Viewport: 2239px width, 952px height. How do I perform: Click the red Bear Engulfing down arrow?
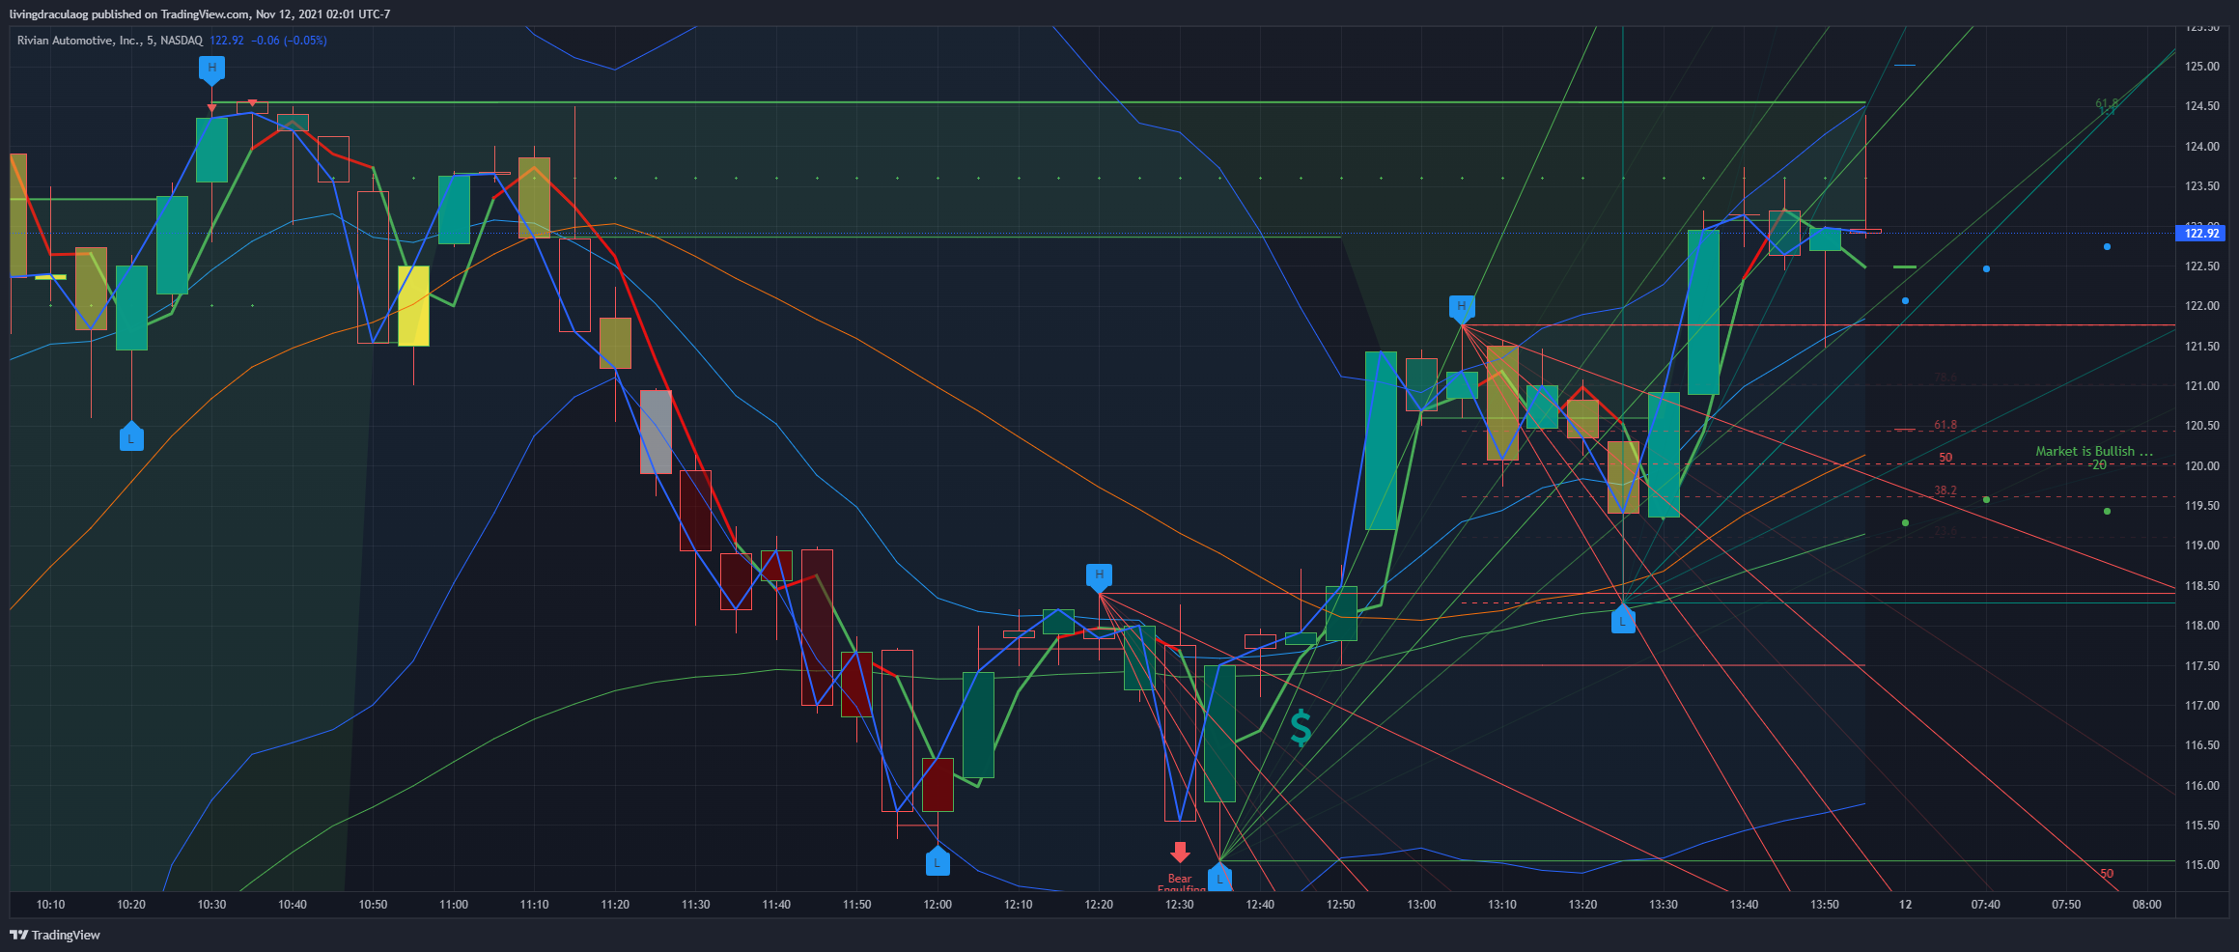1180,853
